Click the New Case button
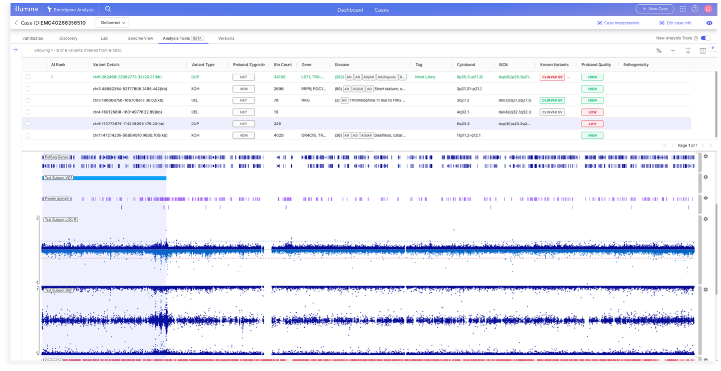 point(654,9)
